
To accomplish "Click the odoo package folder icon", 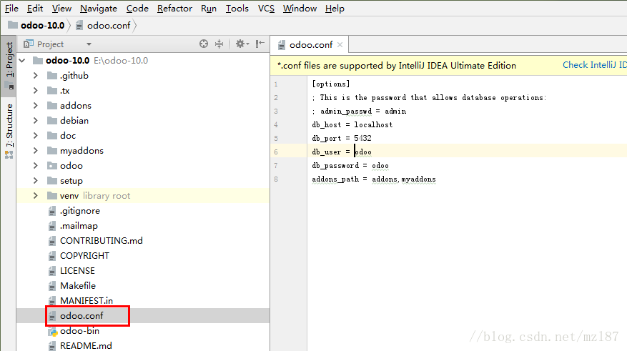I will point(52,166).
